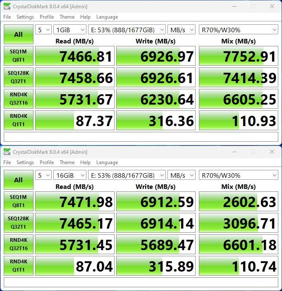Click the 315.89 write result

tap(156, 266)
